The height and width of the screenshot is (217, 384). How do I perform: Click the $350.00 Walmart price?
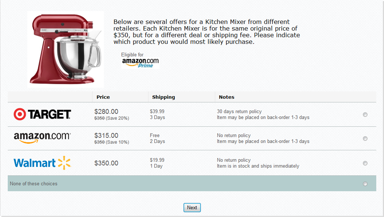point(106,163)
